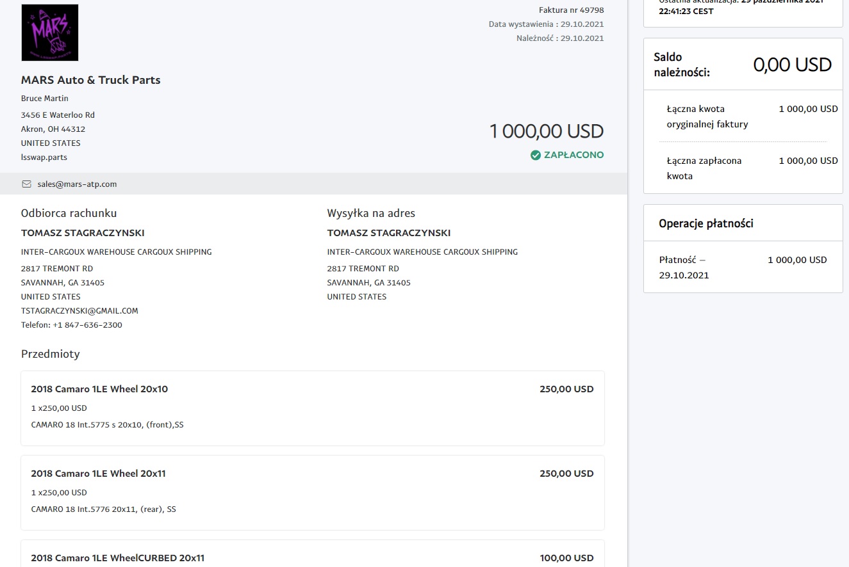849x567 pixels.
Task: Select 250,00 USD price of Wheel 20x10
Action: [567, 389]
